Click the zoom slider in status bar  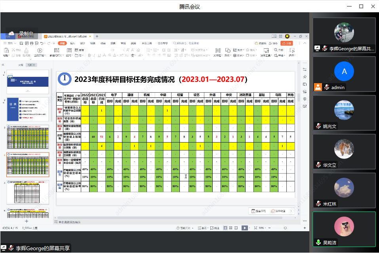point(285,228)
